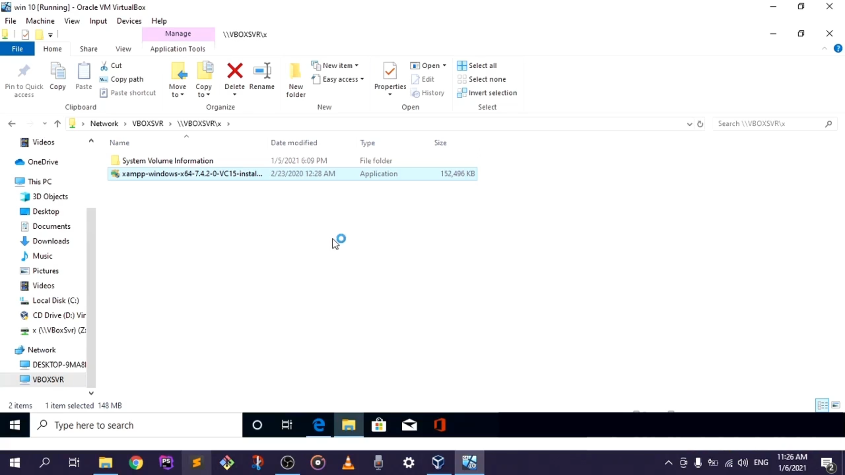Sort by Date modified column header
The width and height of the screenshot is (845, 475).
tap(294, 142)
